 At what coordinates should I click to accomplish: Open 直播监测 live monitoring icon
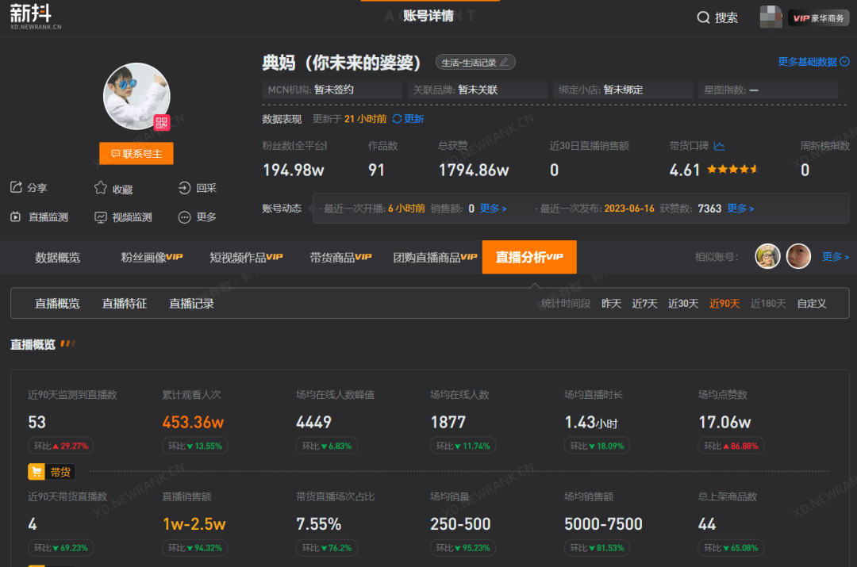point(16,216)
